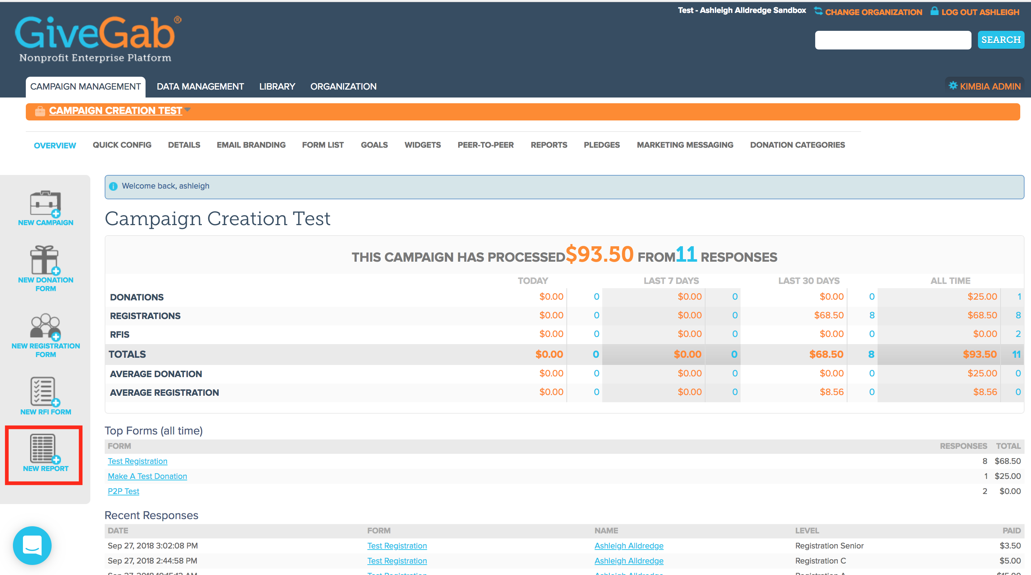Screen dimensions: 1031x575
Task: Click the Totals all-time $93.50 value
Action: point(980,354)
